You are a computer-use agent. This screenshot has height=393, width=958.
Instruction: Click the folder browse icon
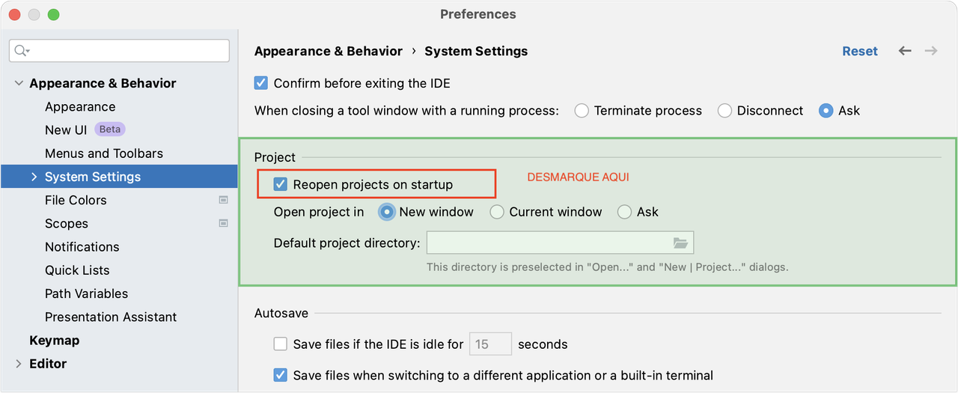click(x=680, y=243)
